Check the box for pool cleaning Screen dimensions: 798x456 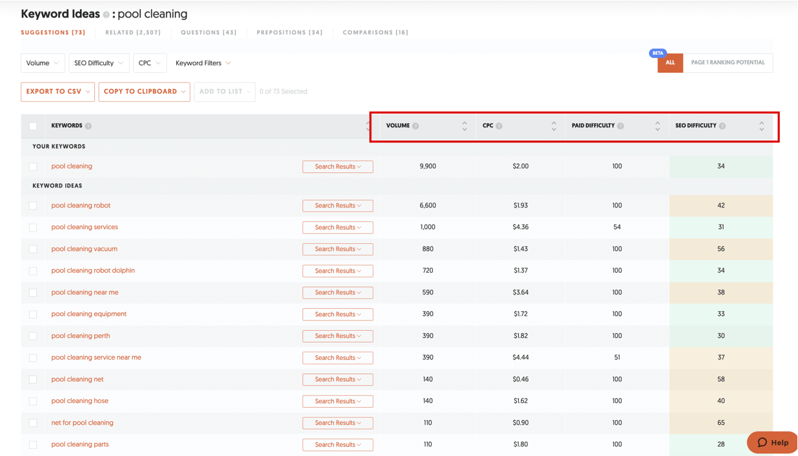pos(33,166)
